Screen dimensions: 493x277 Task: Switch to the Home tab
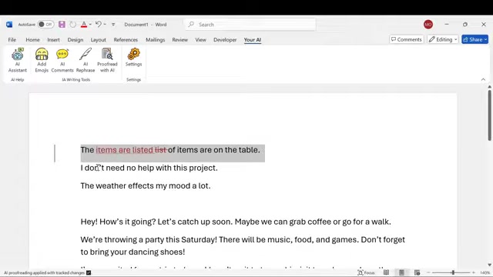[x=32, y=39]
